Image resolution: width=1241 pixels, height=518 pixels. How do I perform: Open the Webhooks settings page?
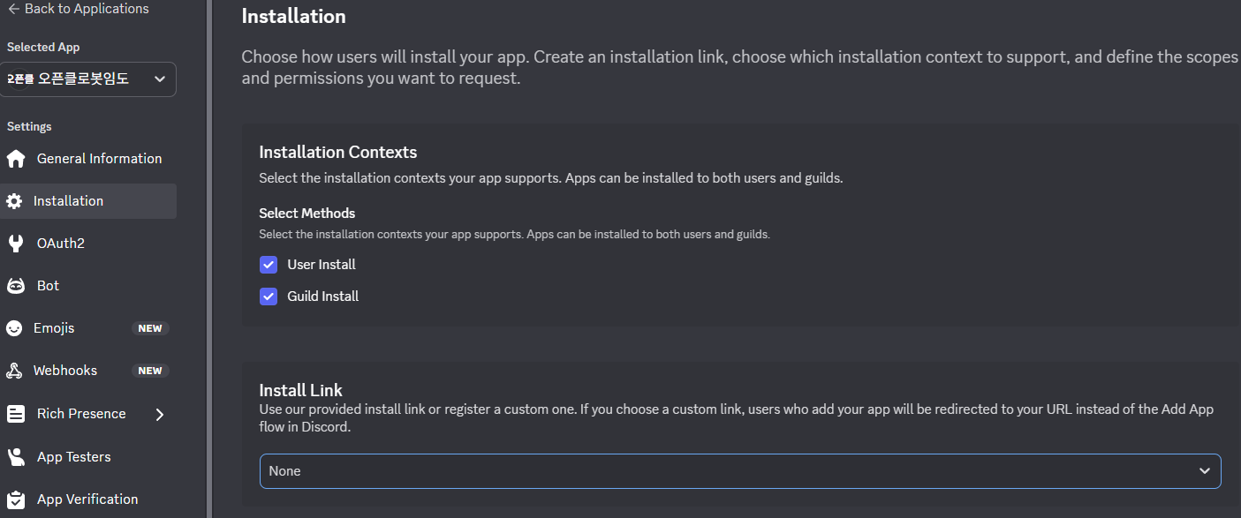(88, 371)
